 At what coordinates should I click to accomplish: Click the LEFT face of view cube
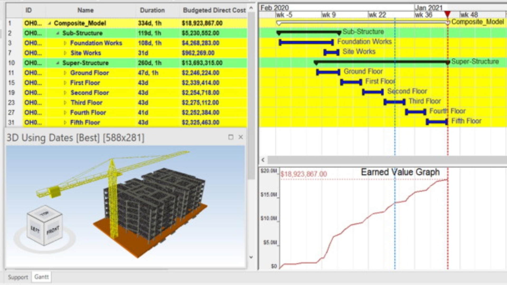click(x=35, y=229)
